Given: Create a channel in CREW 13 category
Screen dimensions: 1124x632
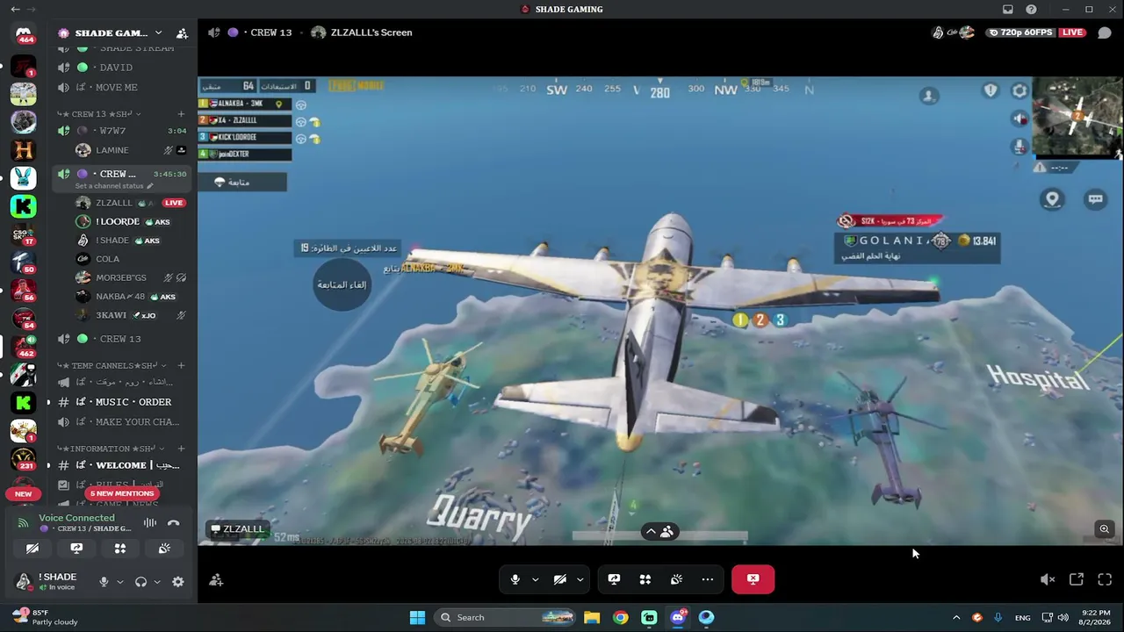Looking at the screenshot, I should point(181,114).
